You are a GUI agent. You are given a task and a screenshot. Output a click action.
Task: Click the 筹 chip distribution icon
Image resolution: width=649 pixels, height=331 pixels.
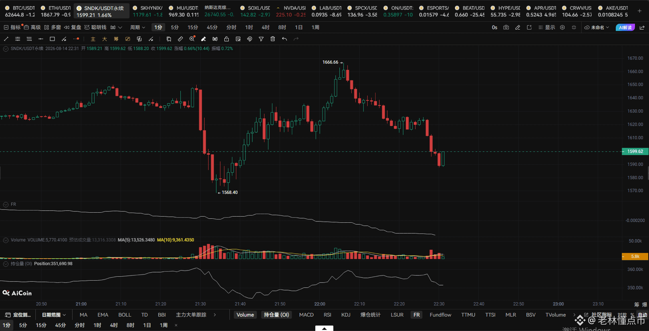coord(116,39)
